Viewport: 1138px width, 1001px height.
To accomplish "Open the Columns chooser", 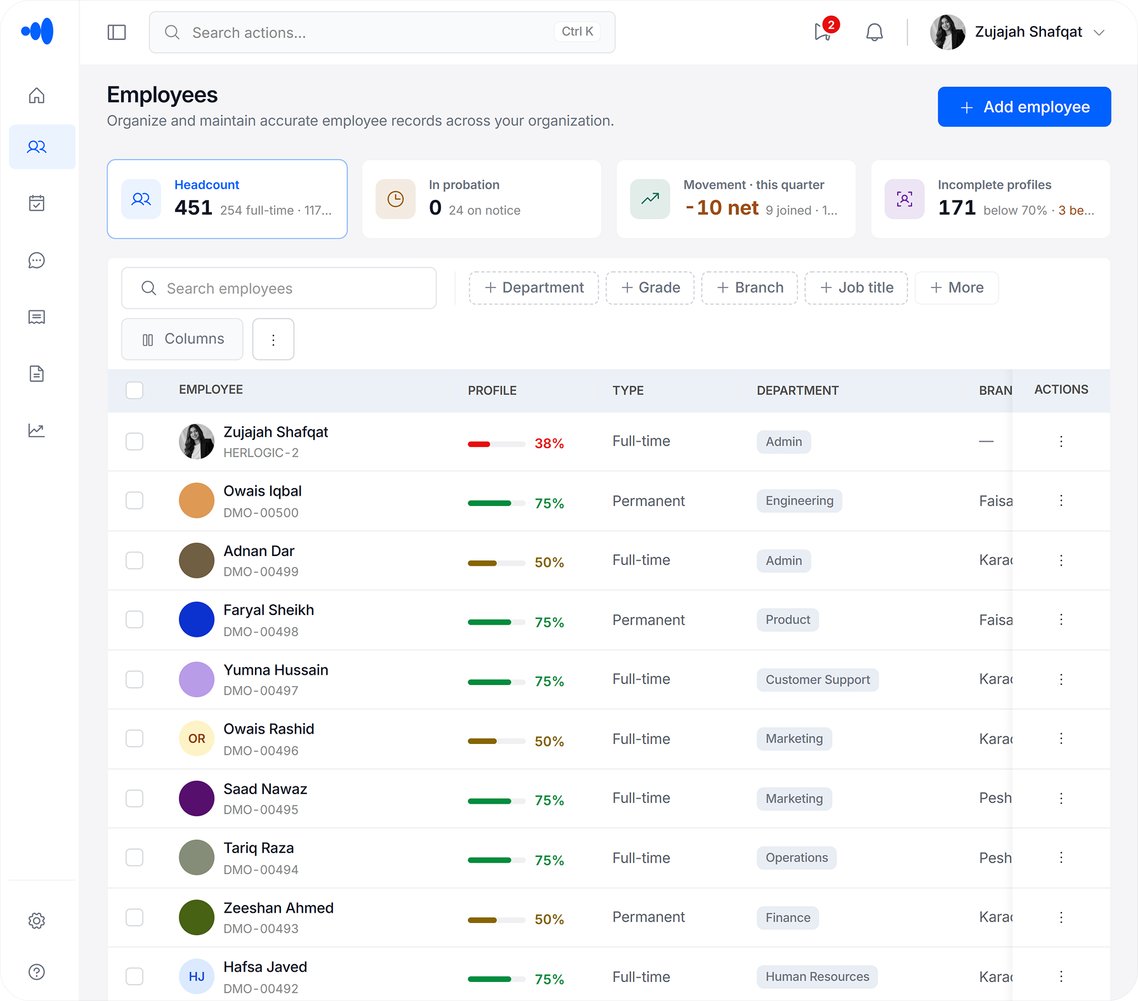I will coord(183,340).
